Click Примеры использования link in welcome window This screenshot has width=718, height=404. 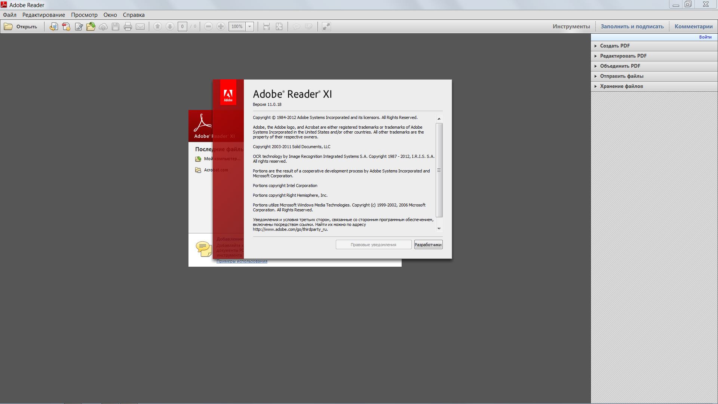tap(242, 261)
